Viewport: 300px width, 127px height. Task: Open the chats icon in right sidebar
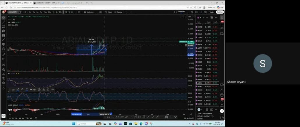tap(222, 34)
